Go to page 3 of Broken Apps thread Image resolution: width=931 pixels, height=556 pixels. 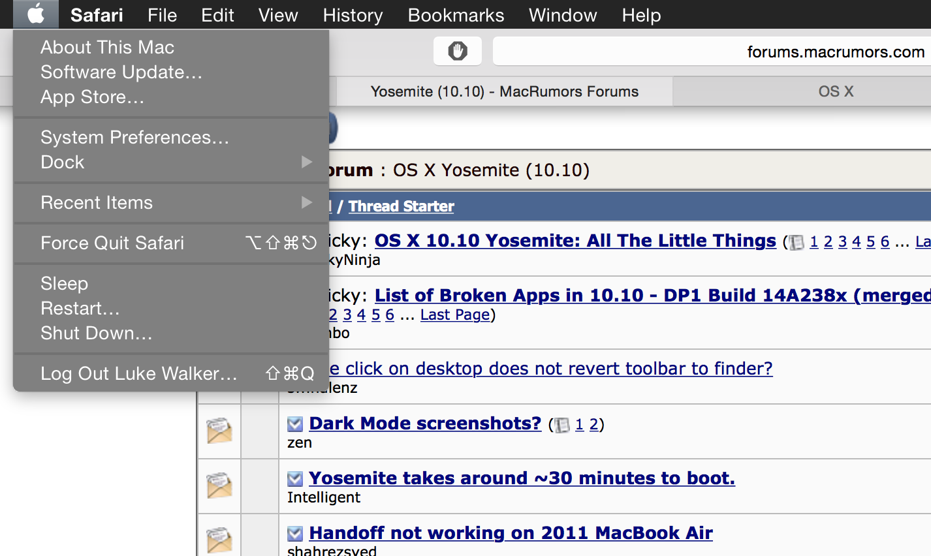tap(347, 315)
